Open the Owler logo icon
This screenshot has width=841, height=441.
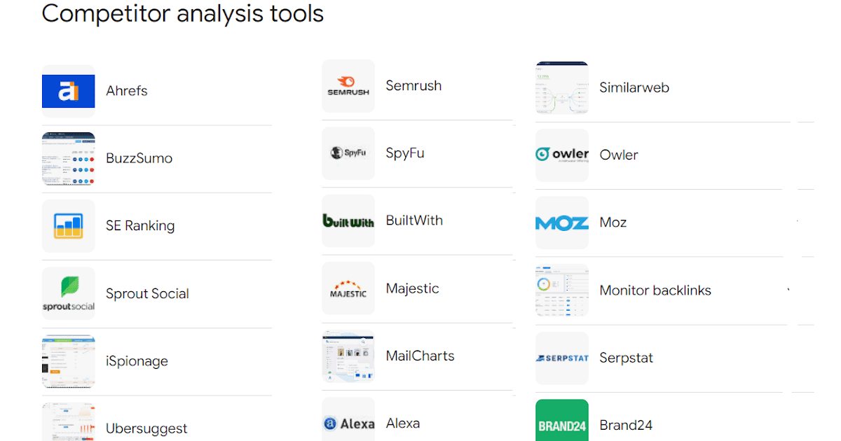click(x=561, y=154)
